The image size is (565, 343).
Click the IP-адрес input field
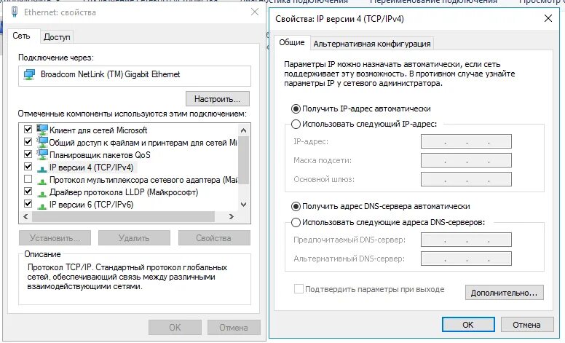[x=466, y=141]
